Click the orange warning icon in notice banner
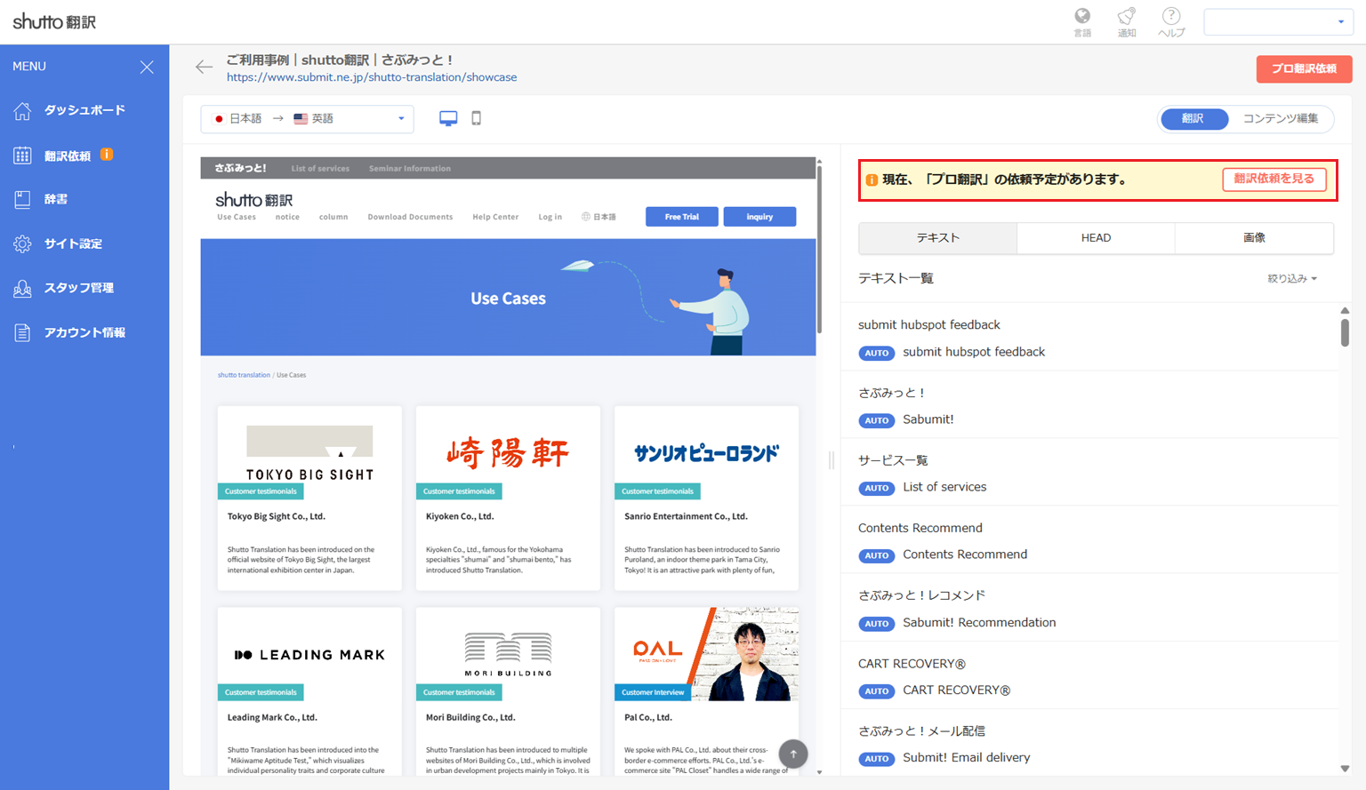This screenshot has width=1366, height=790. pos(872,180)
